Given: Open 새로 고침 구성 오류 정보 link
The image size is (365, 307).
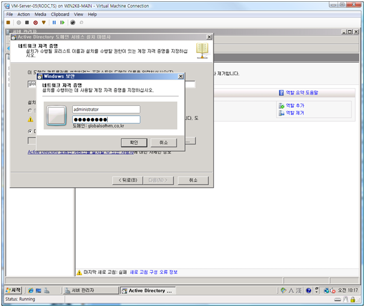Looking at the screenshot, I should 154,272.
